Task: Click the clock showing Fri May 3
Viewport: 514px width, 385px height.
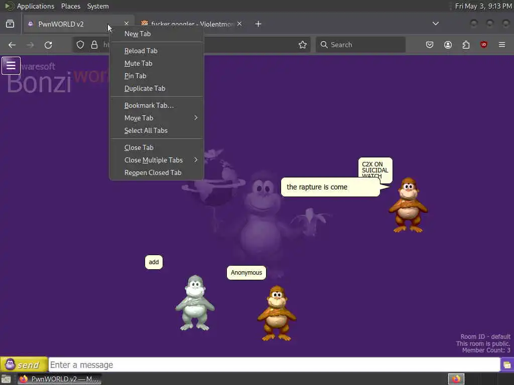Action: tap(483, 6)
